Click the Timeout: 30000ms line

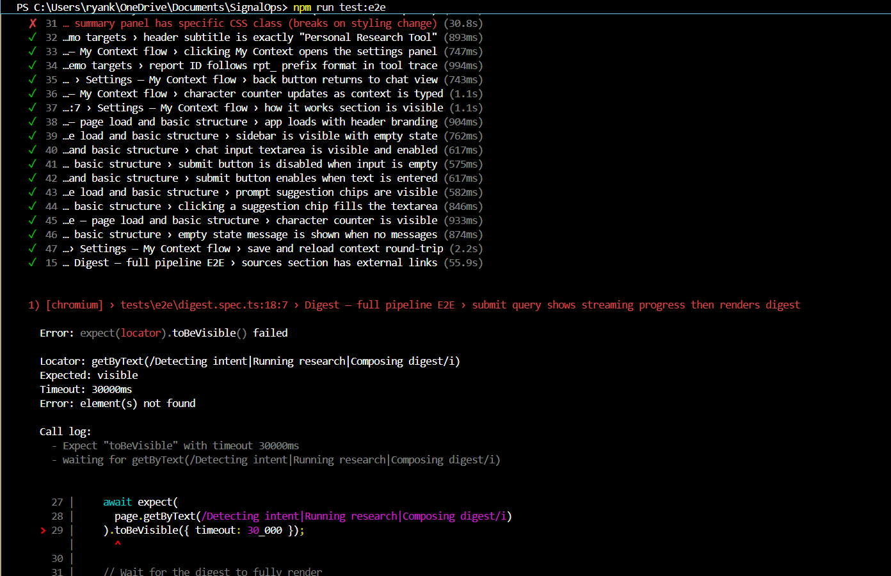(86, 389)
